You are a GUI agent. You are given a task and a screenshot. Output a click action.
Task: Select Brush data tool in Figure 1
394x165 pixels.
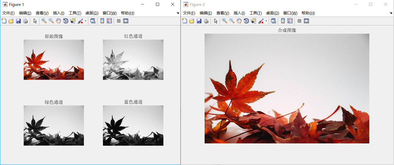80,21
